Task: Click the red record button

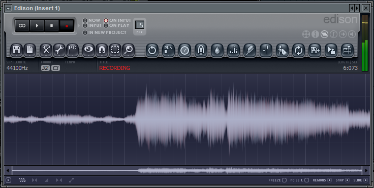Action: [67, 26]
